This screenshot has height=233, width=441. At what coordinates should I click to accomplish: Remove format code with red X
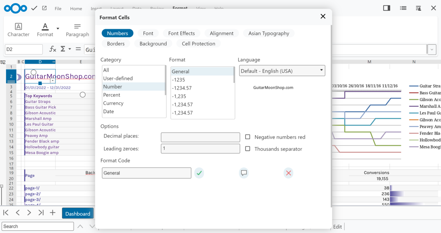coord(289,173)
